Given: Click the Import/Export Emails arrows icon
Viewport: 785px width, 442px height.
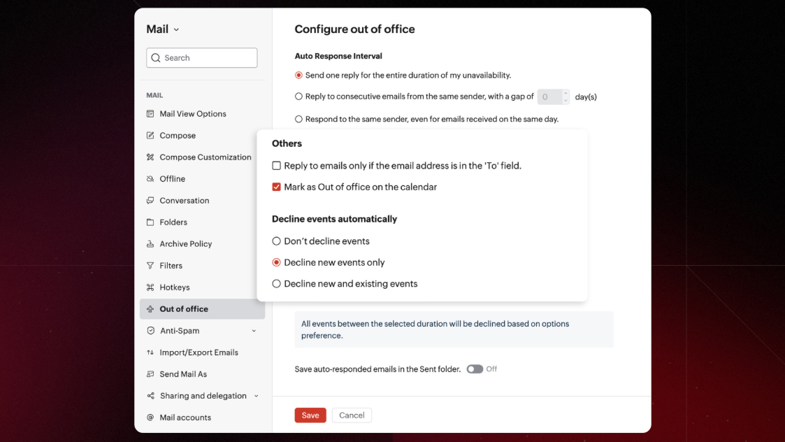Looking at the screenshot, I should (150, 352).
